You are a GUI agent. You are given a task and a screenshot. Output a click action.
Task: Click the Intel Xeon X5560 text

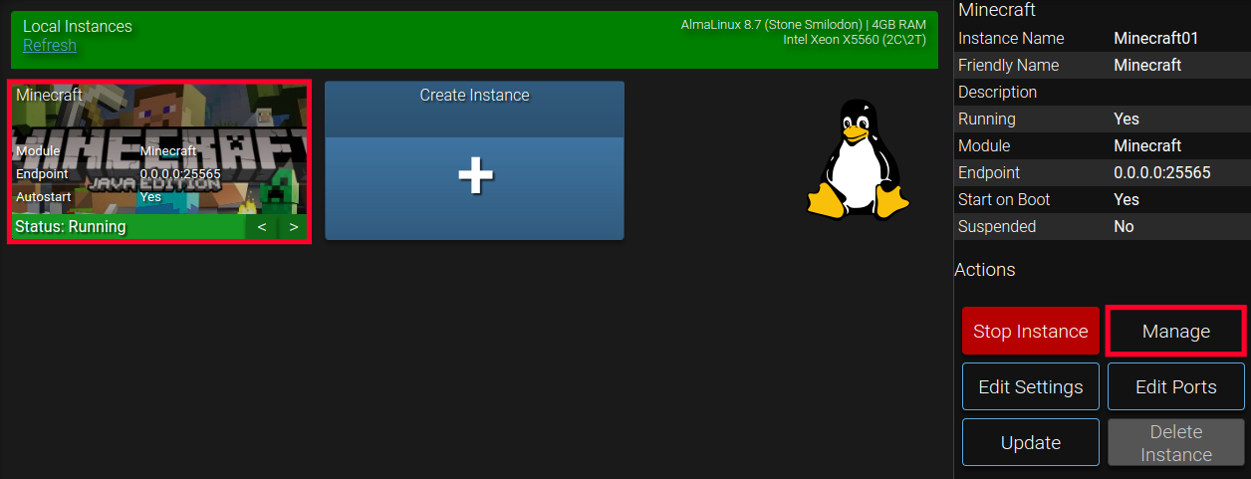[856, 40]
